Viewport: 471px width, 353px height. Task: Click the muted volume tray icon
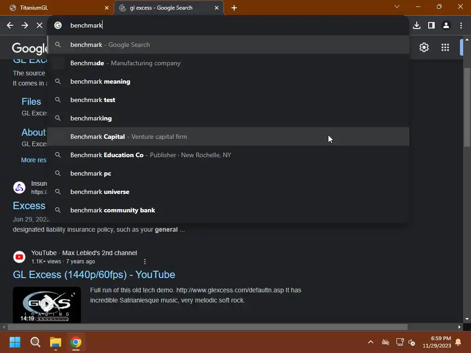pos(412,342)
